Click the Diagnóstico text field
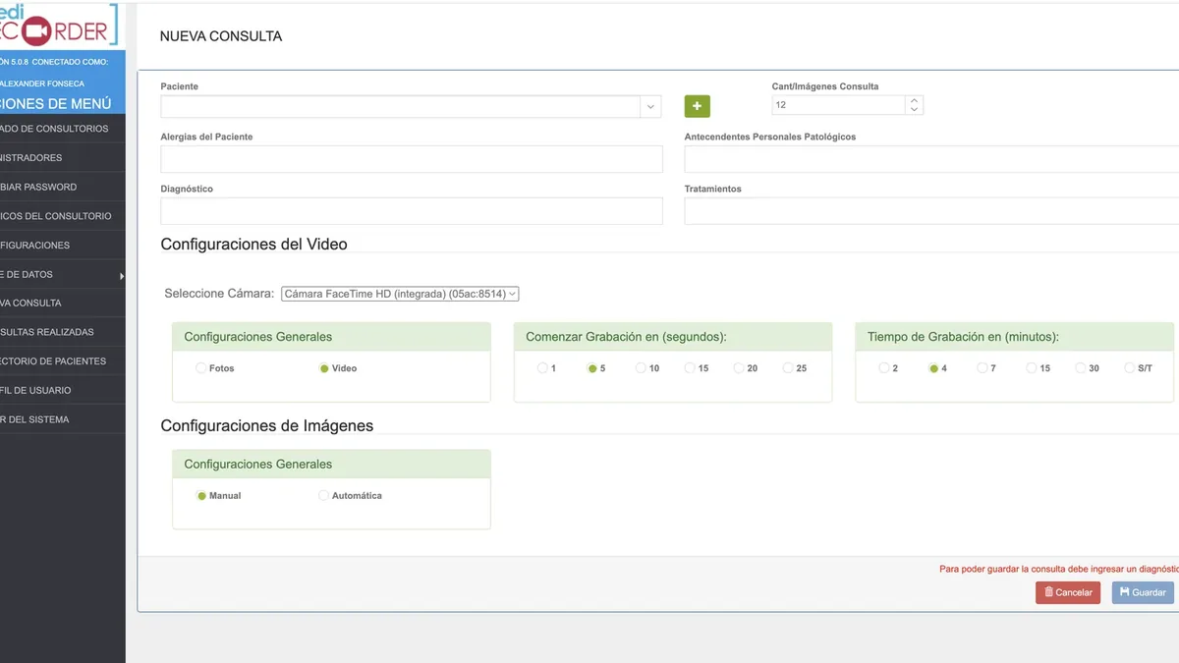The height and width of the screenshot is (663, 1179). click(x=412, y=211)
